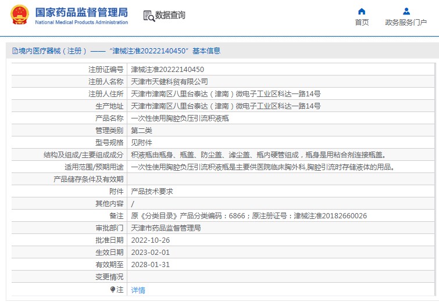The width and height of the screenshot is (439, 306).
Task: Open 政务服务门户 text link
Action: (x=406, y=23)
